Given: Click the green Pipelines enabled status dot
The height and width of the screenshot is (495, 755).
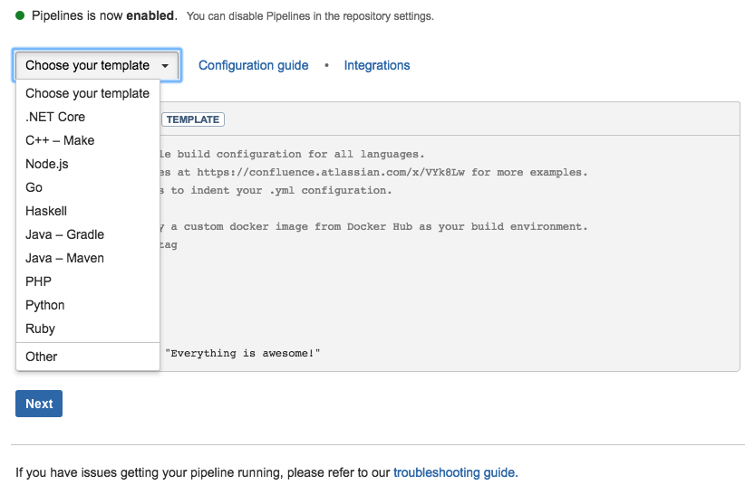Looking at the screenshot, I should click(20, 15).
